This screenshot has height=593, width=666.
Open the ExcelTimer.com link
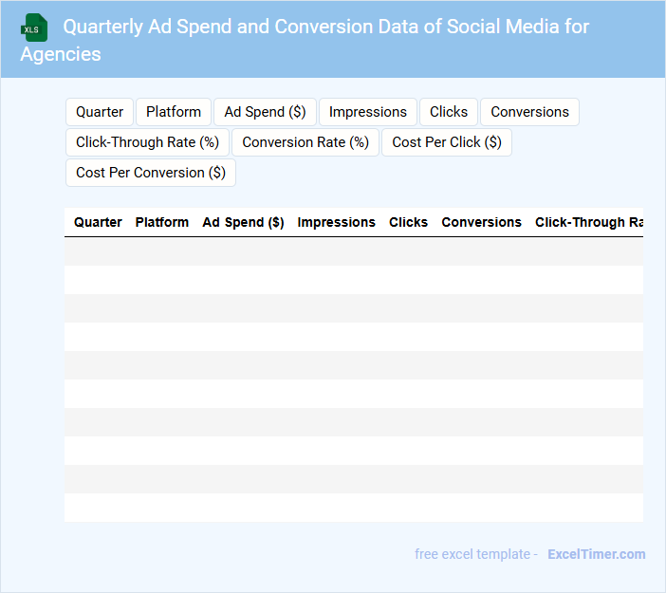(x=596, y=554)
